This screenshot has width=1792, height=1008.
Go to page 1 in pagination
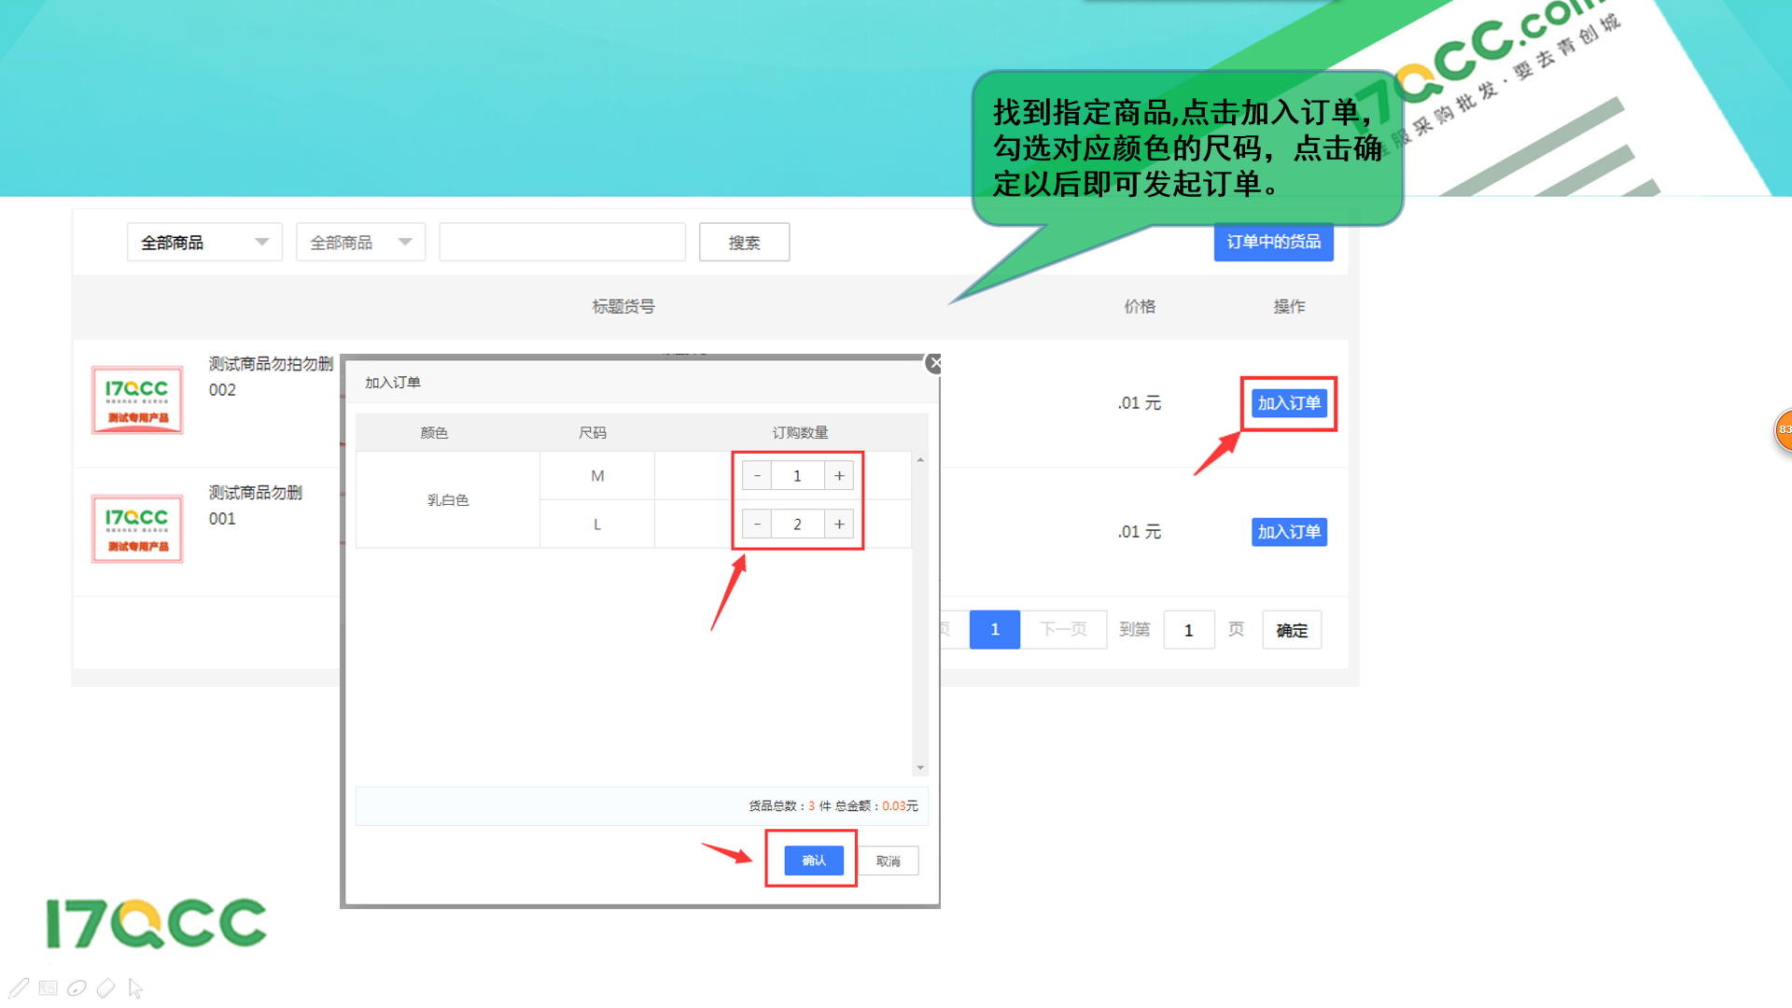point(994,630)
